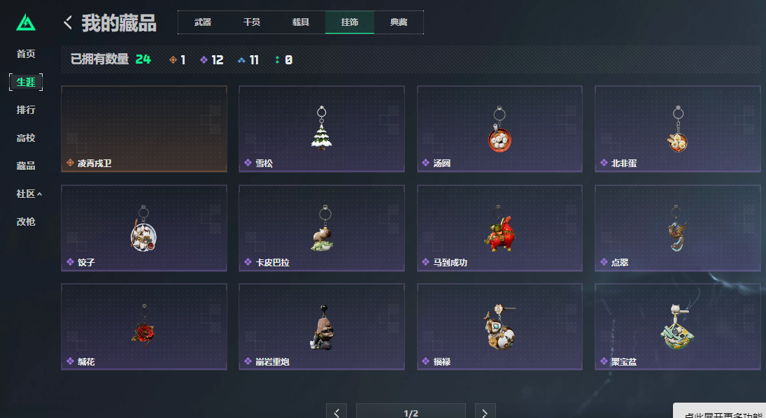Go back using the arrow beside 我的藏品
Screen dimensions: 766x418
click(x=68, y=22)
